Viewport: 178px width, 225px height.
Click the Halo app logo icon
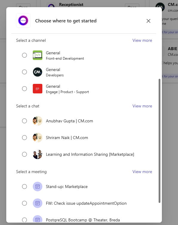coord(23,21)
